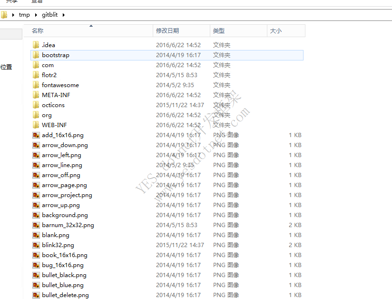This screenshot has height=299, width=392.
Task: Click the org folder icon
Action: [x=36, y=115]
